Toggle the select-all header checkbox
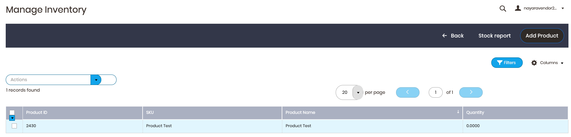Screen dimensions: 571x137 coord(12,112)
